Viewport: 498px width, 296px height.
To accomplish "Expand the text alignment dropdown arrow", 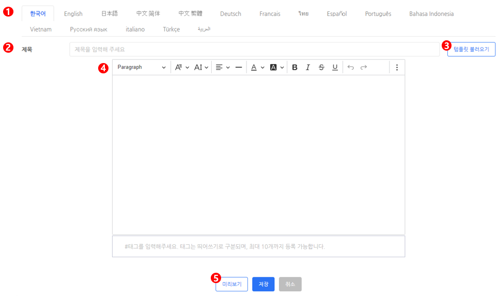I will coord(228,67).
